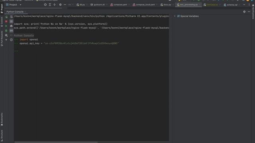
Task: Click the console horizontal scrollbar
Action: 56,142
